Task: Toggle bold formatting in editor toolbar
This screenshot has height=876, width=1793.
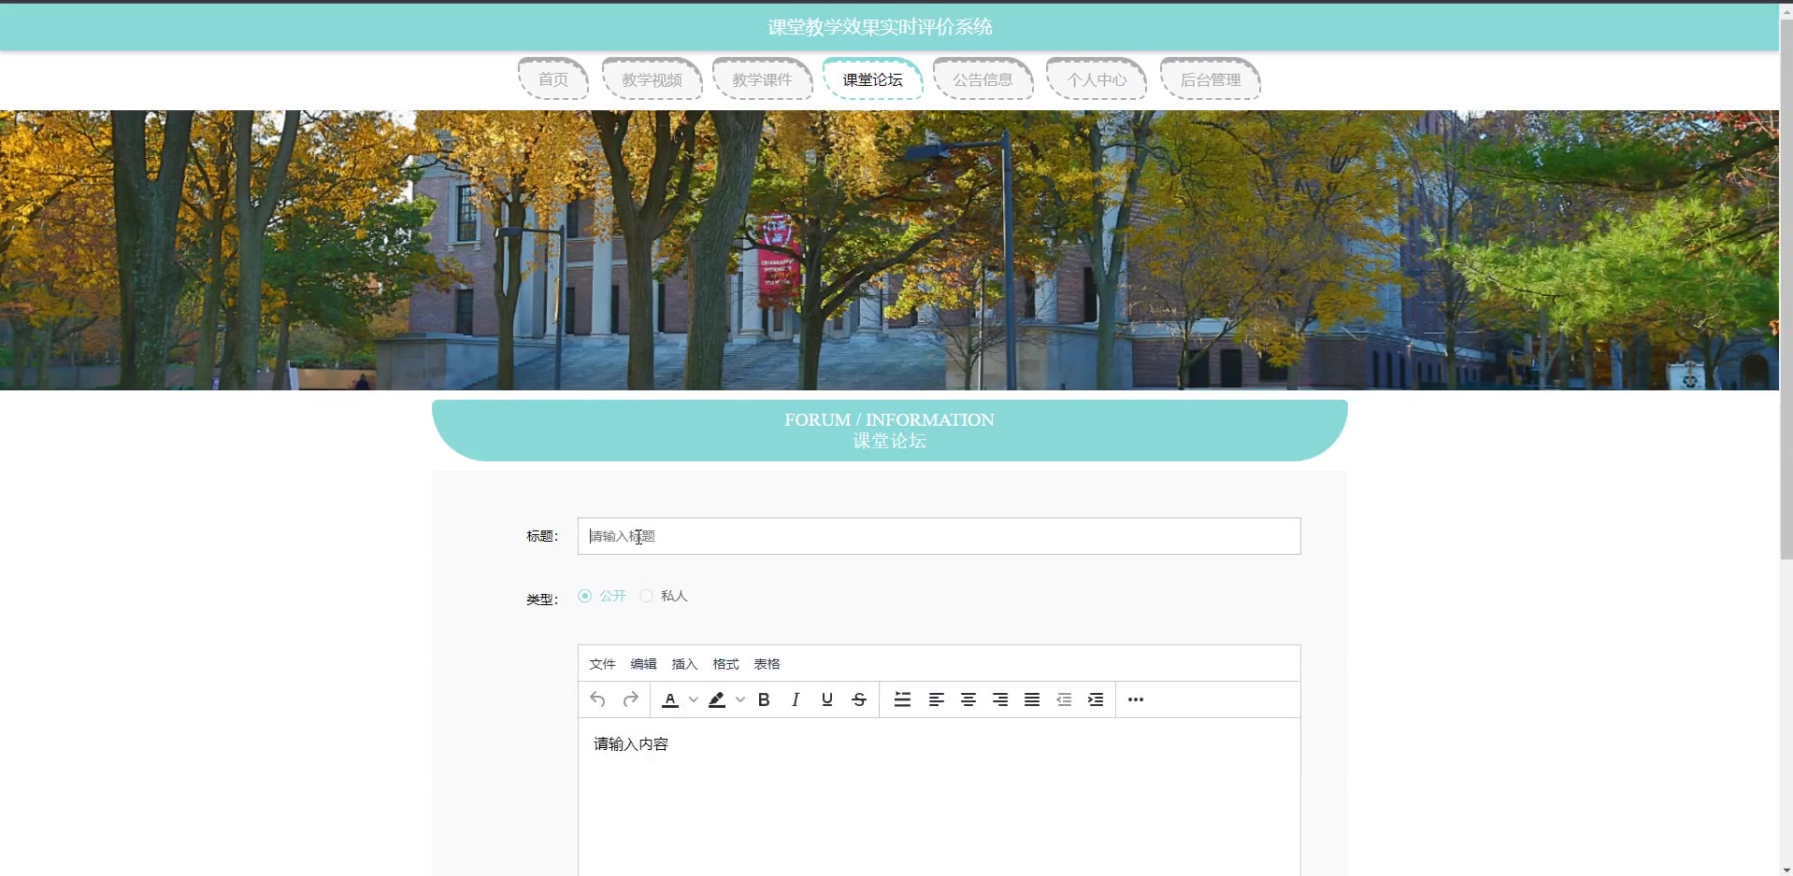Action: click(x=764, y=699)
